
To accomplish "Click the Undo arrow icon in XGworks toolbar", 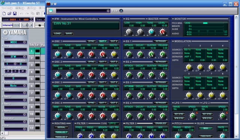I will [x=22, y=14].
